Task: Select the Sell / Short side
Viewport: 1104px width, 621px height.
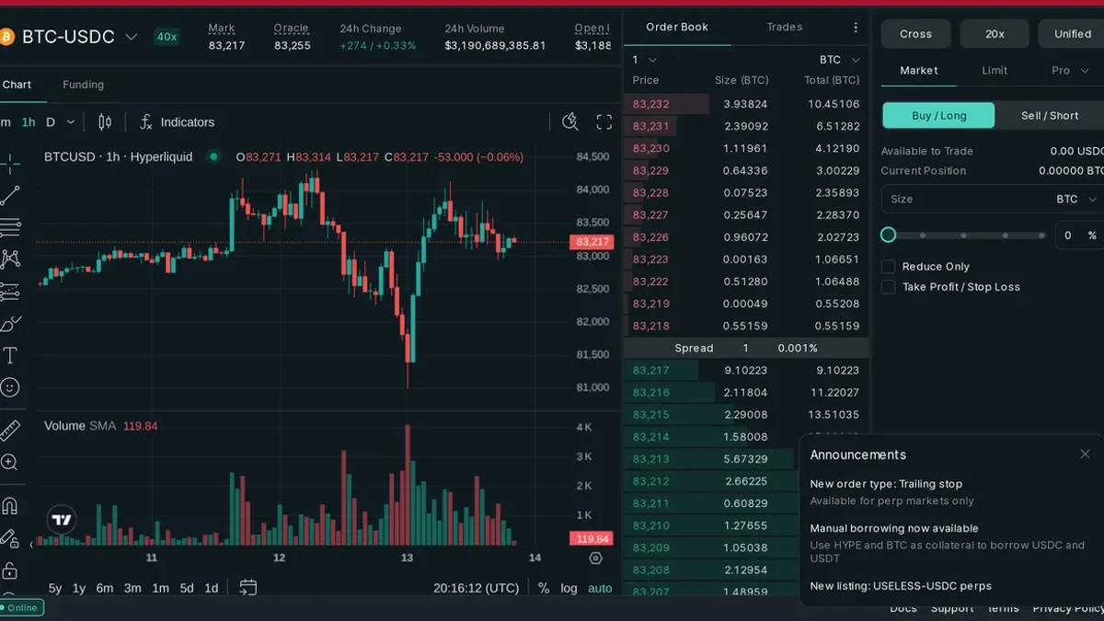Action: pos(1050,115)
